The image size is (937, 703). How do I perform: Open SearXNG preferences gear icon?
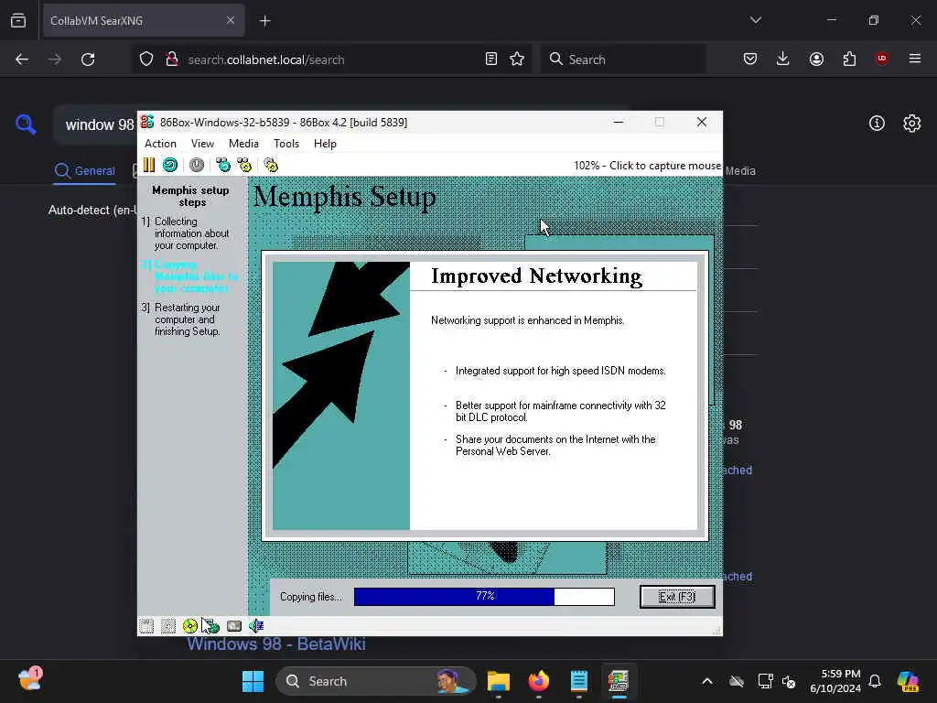(912, 124)
